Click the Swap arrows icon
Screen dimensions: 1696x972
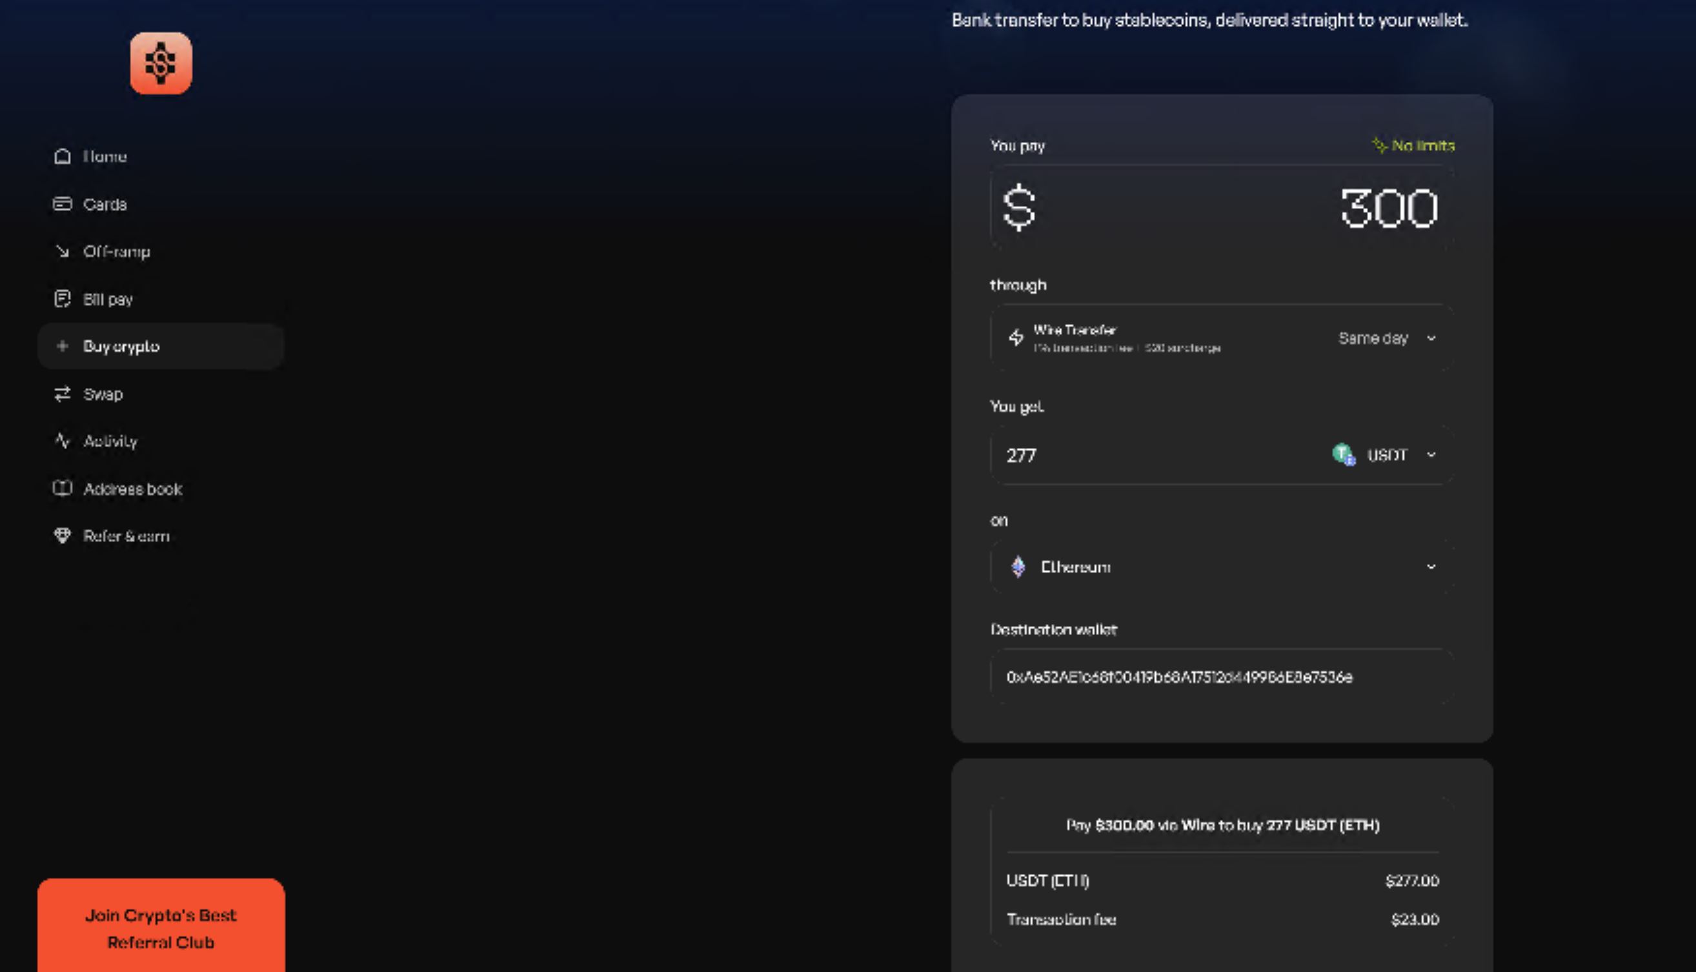pos(62,394)
